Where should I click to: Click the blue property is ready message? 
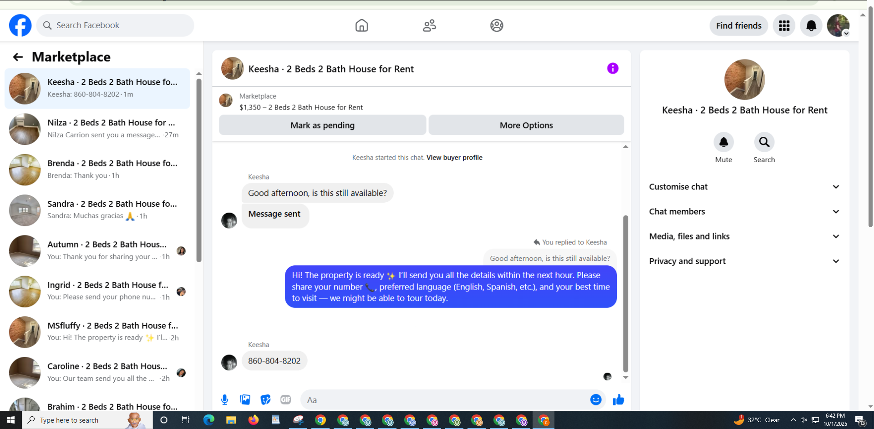pos(451,287)
